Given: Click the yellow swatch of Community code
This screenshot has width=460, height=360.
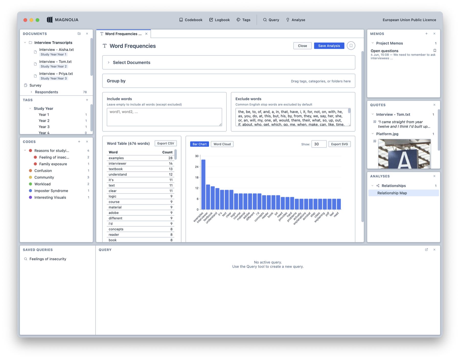Looking at the screenshot, I should [30, 177].
